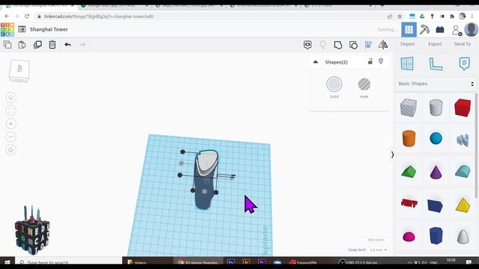Click the Send To button
The width and height of the screenshot is (479, 269).
[463, 44]
